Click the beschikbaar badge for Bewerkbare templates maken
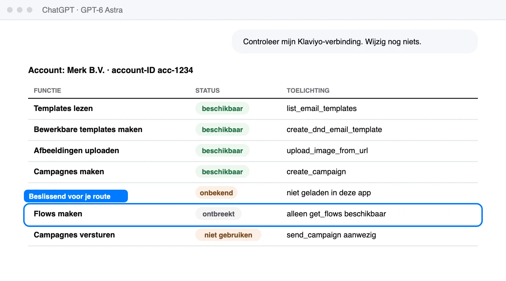Screen dimensions: 506x281 [222, 130]
